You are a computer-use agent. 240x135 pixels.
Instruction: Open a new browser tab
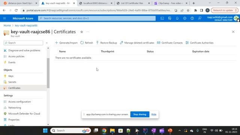click(x=193, y=3)
